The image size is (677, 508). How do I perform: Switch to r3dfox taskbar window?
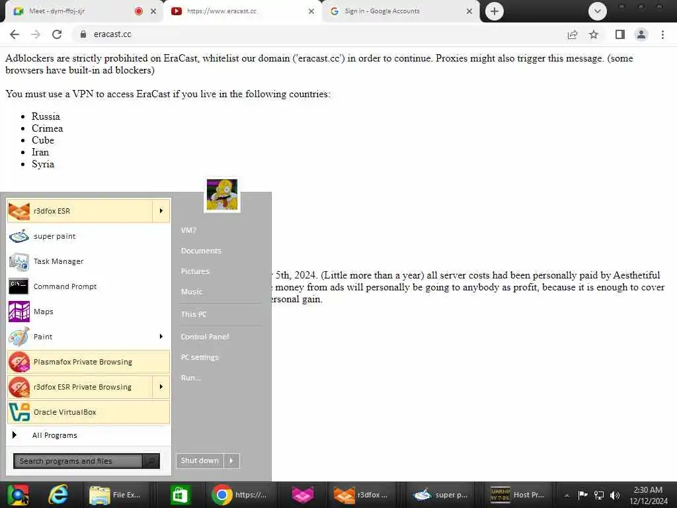click(362, 495)
